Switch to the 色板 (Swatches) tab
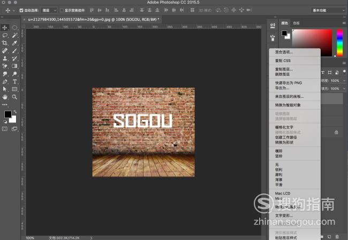The image size is (348, 240). tap(296, 23)
